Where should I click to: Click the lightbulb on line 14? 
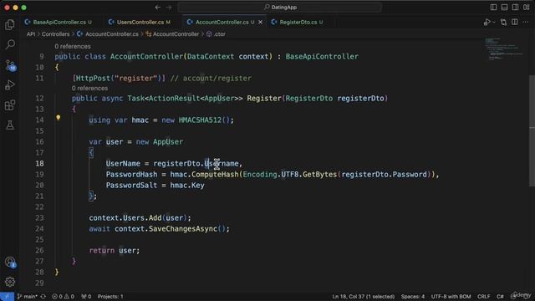pos(58,118)
